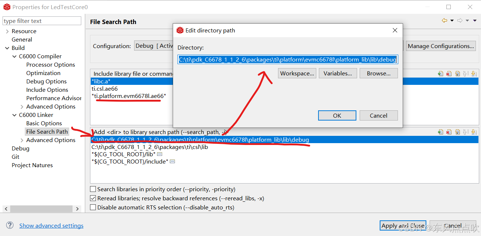Screen dimensions: 481x236
Task: Click Add icon in include library file toolbar
Action: (x=441, y=74)
